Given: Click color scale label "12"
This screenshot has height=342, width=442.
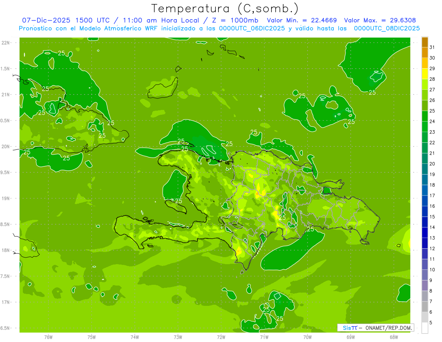Looking at the screenshot, I should [x=432, y=249].
